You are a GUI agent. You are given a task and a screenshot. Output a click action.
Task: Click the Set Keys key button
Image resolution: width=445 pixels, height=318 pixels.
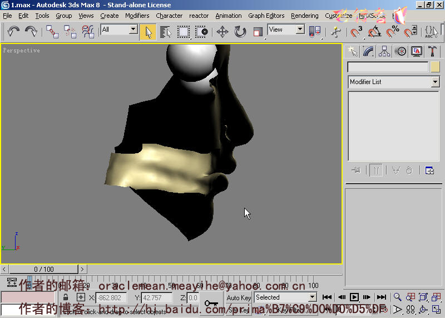[211, 303]
